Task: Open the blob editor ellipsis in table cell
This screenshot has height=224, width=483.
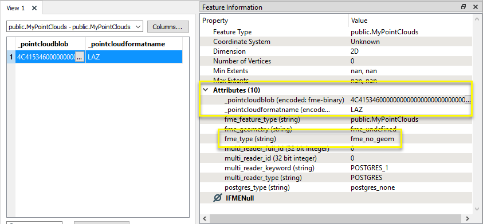Action: 80,57
